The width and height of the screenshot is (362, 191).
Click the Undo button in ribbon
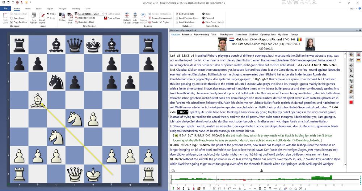(x=51, y=14)
